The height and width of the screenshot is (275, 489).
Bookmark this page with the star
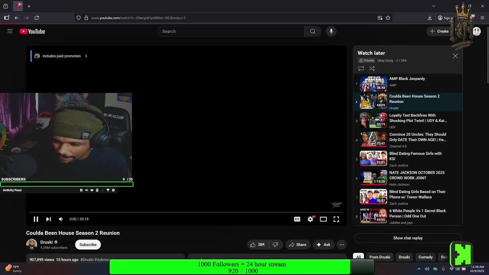(x=388, y=18)
